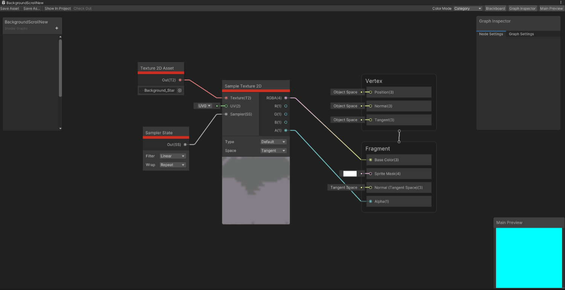This screenshot has height=290, width=565.
Task: Click the Background_Star texture field
Action: (x=160, y=90)
